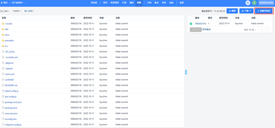Open the master branch dropdown
This screenshot has width=275, height=128.
[17, 11]
